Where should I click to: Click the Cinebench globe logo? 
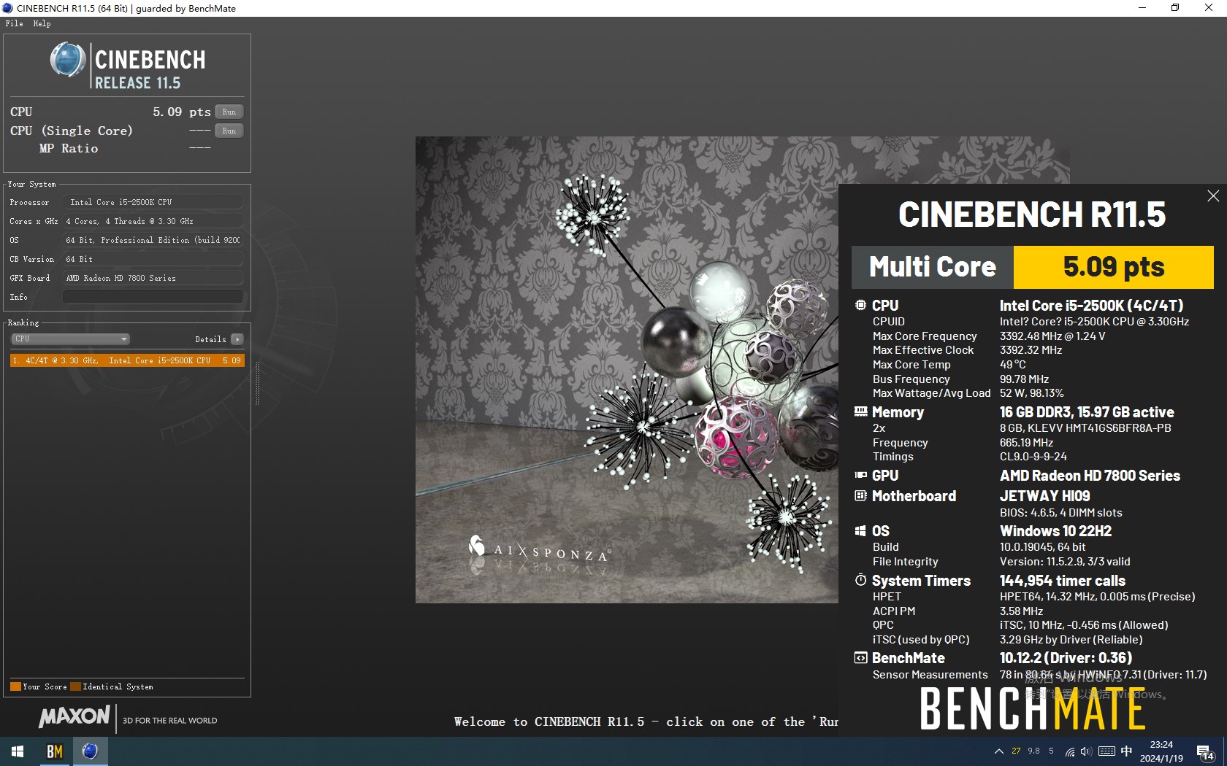coord(68,59)
